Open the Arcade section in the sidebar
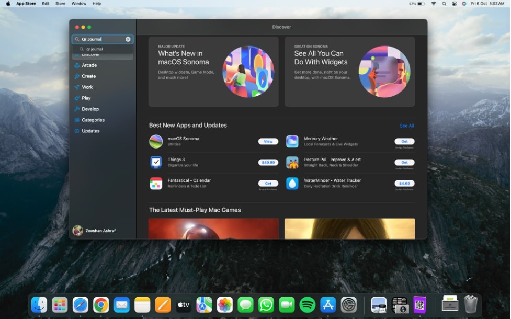This screenshot has width=511, height=319. coord(89,65)
